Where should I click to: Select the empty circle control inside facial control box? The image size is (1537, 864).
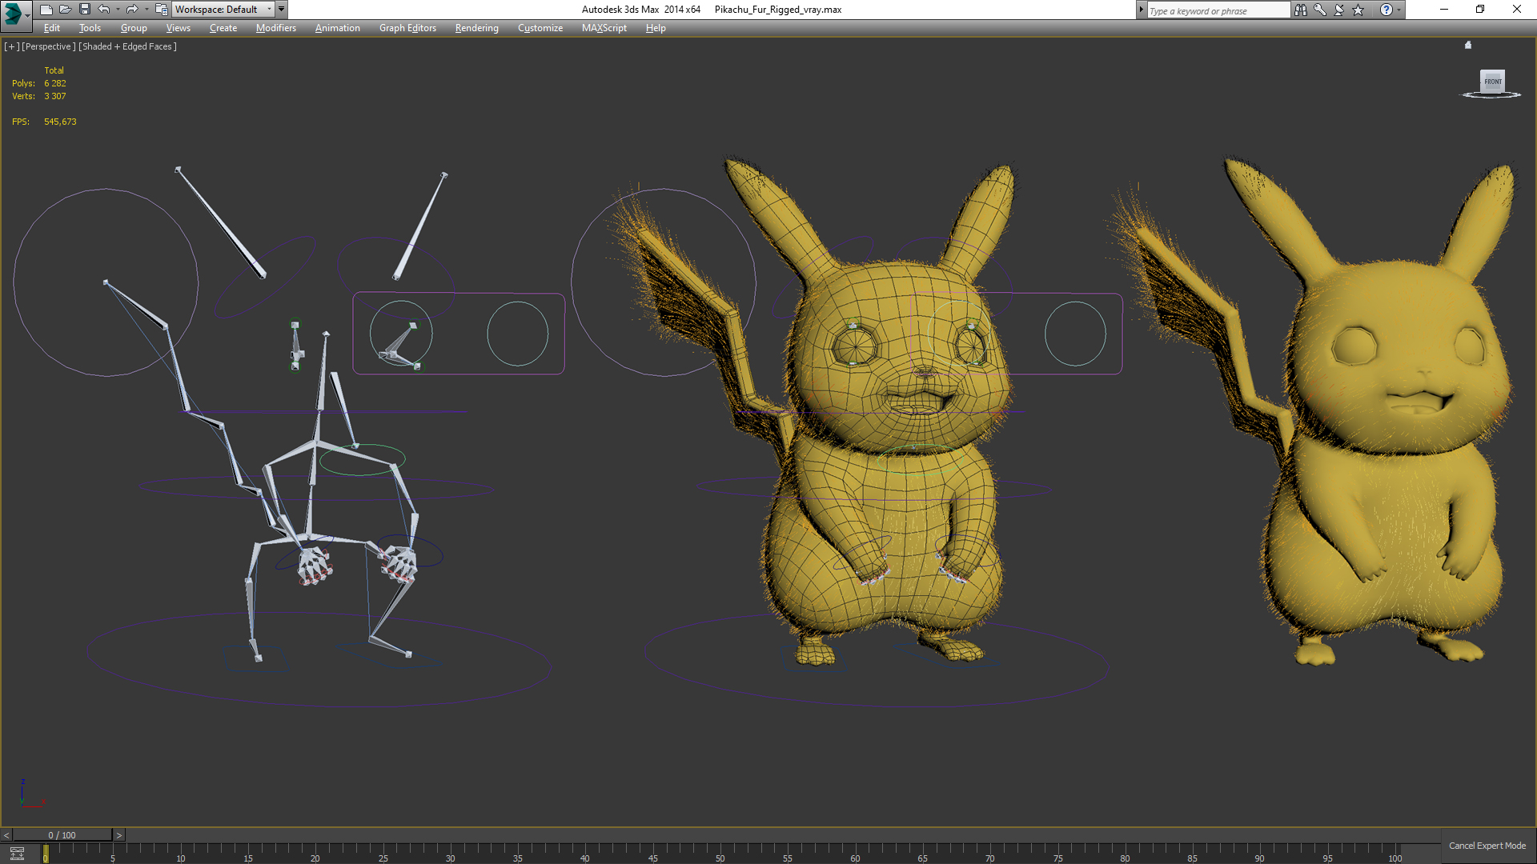[x=518, y=334]
